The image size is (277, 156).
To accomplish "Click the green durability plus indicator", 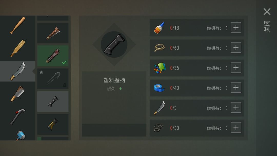I will (121, 89).
